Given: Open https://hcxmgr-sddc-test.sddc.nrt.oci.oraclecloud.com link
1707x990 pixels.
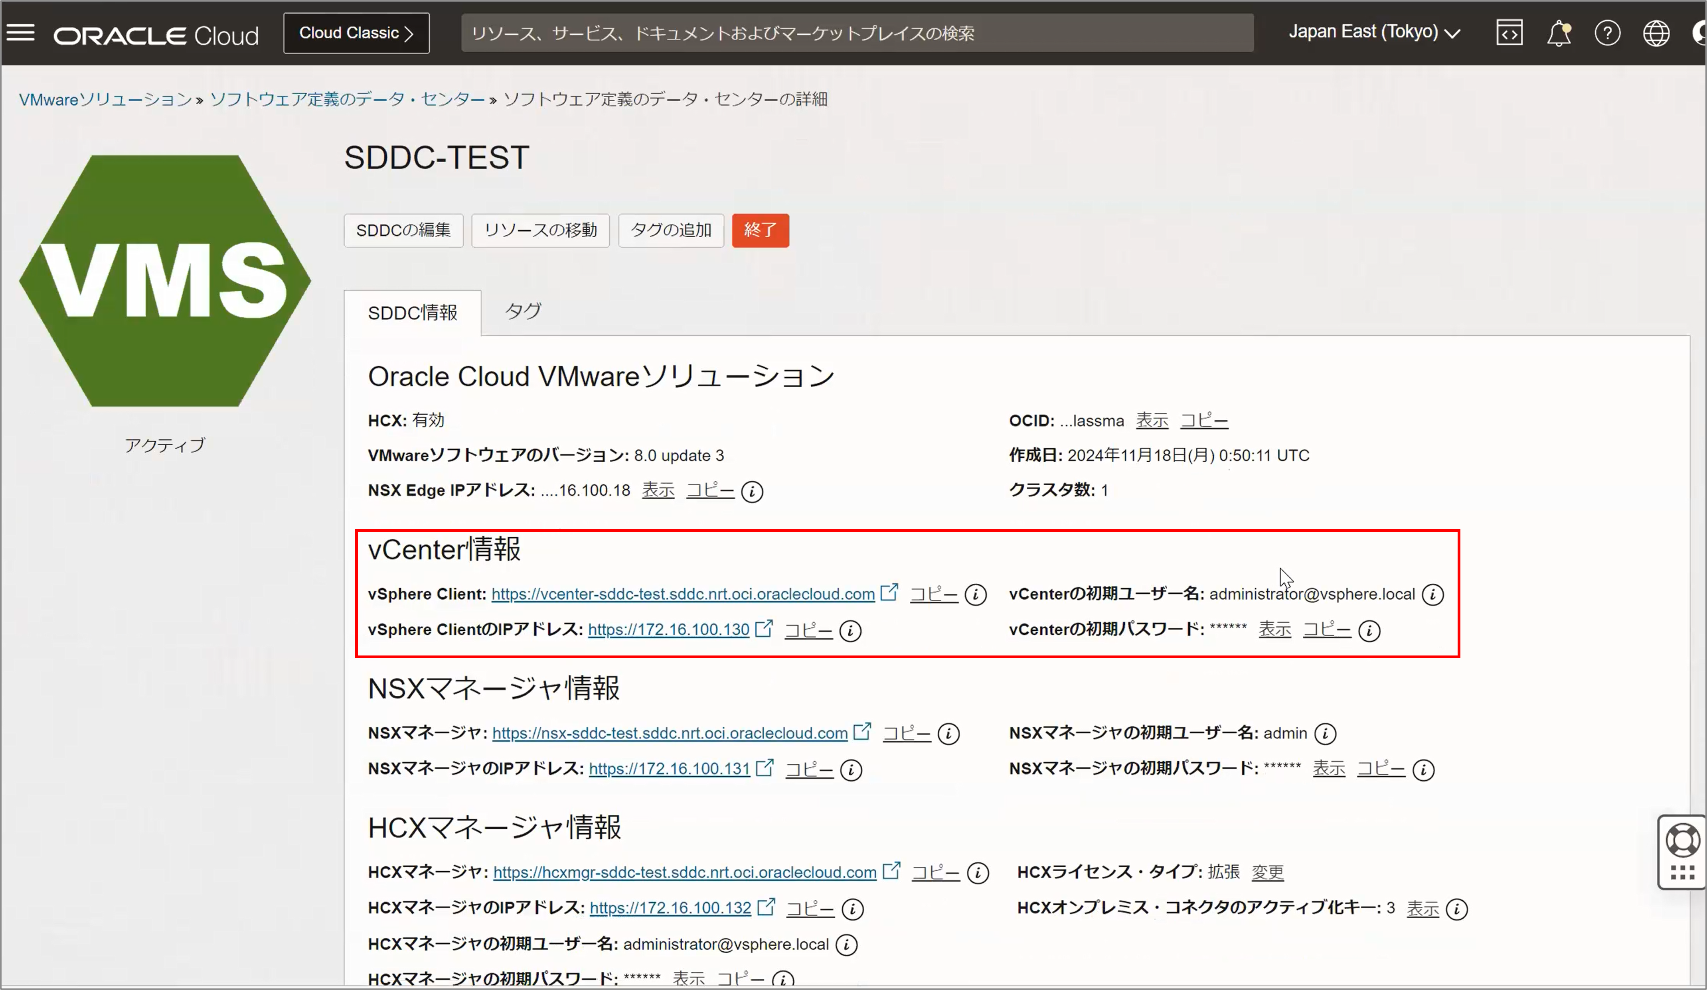Looking at the screenshot, I should pyautogui.click(x=685, y=873).
